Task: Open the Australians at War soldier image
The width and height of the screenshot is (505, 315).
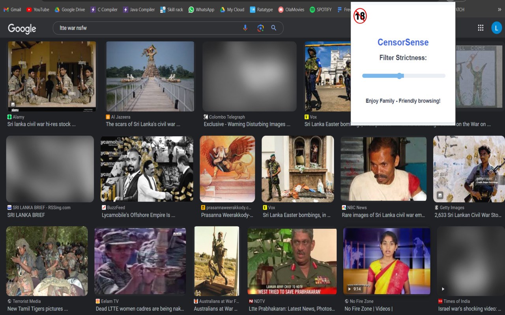Action: click(x=217, y=261)
